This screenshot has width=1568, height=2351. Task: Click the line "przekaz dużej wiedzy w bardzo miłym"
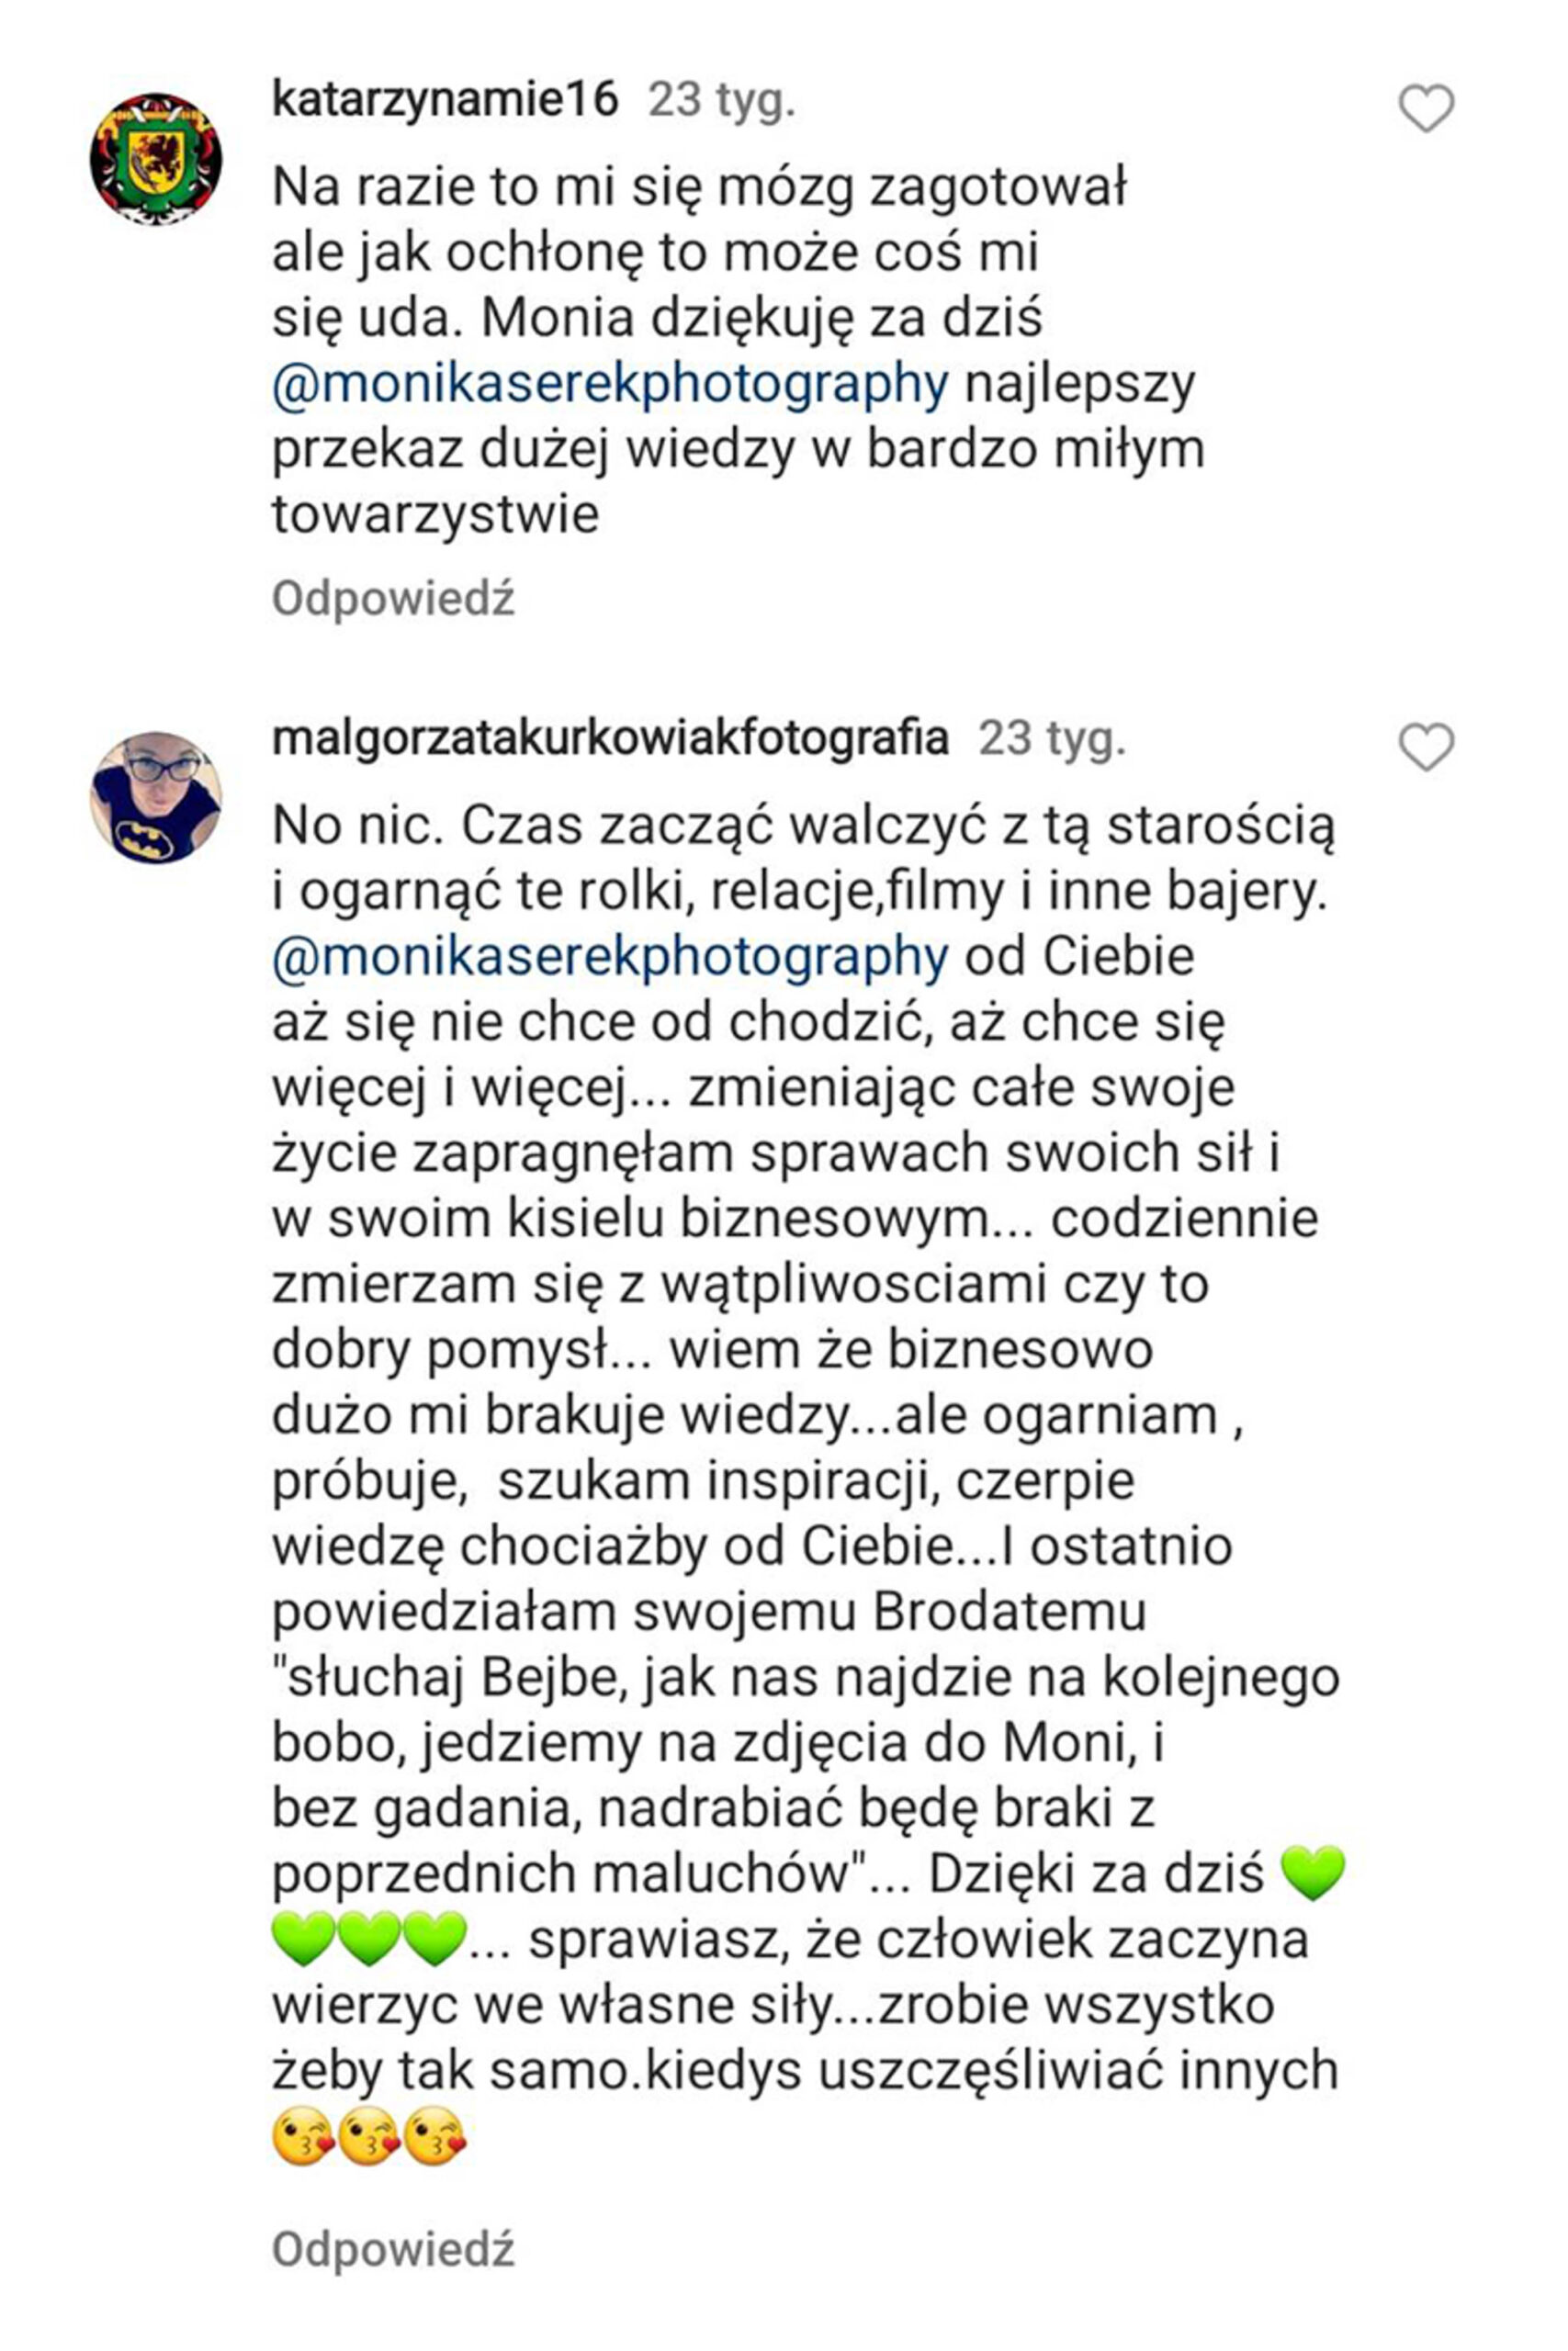pyautogui.click(x=738, y=450)
